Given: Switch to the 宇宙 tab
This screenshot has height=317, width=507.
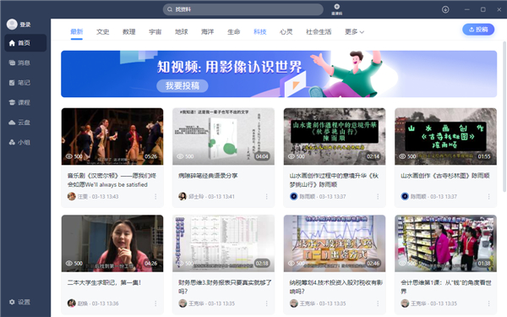Looking at the screenshot, I should [x=155, y=32].
